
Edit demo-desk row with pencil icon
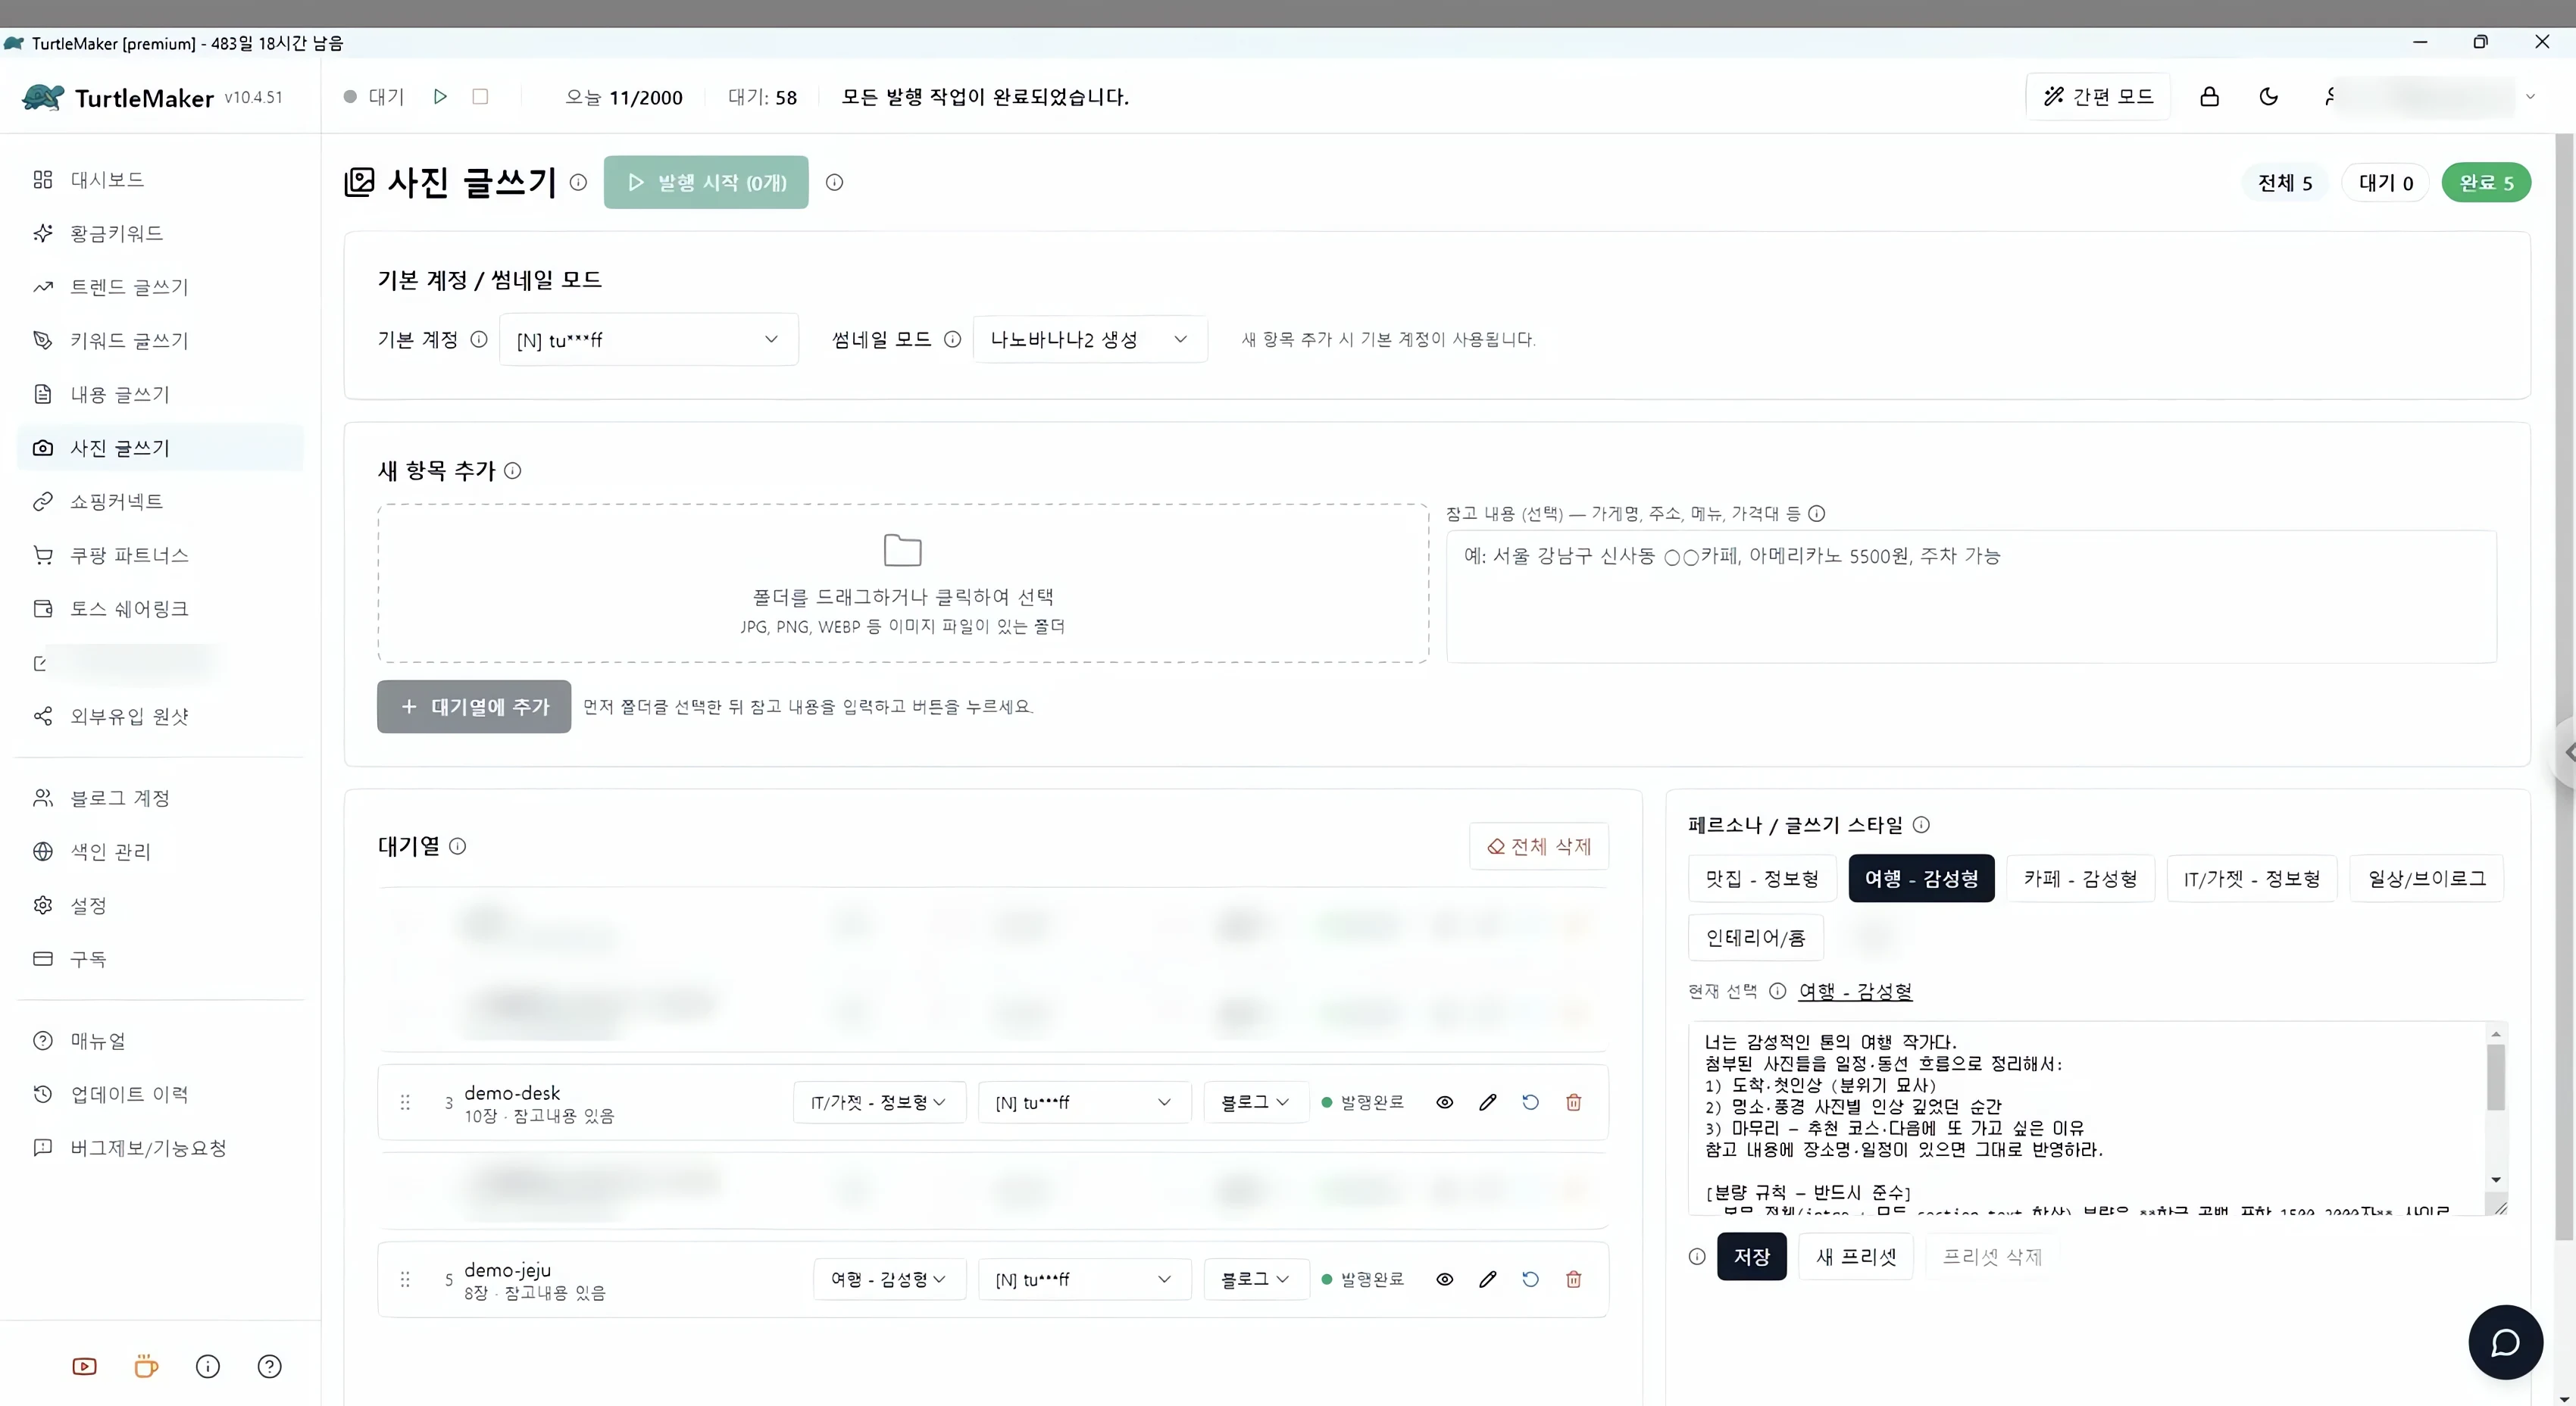point(1488,1102)
